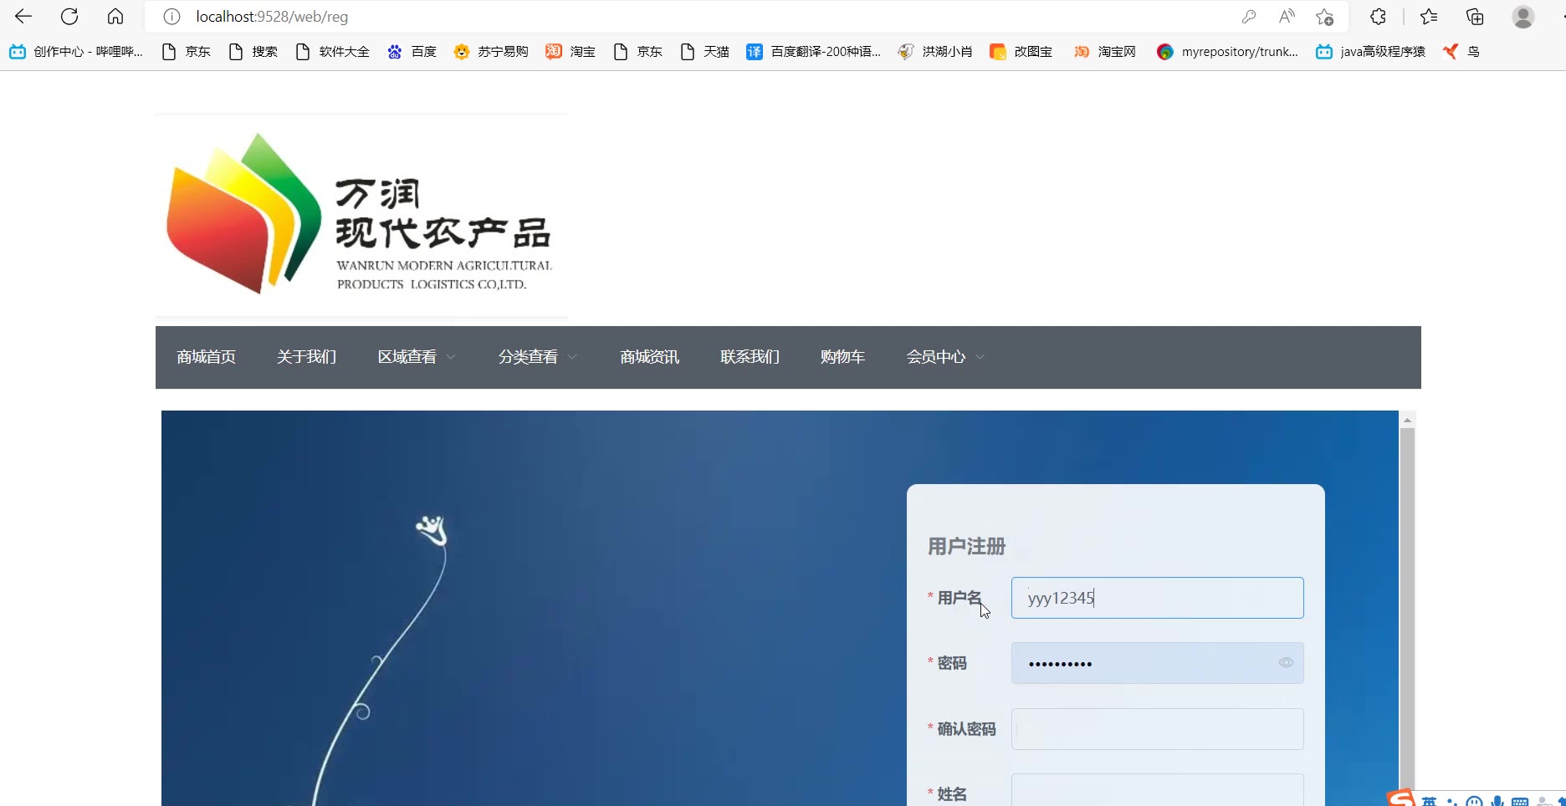Click the 万润现代农产品 logo
Screen dimensions: 1566x806
point(361,215)
